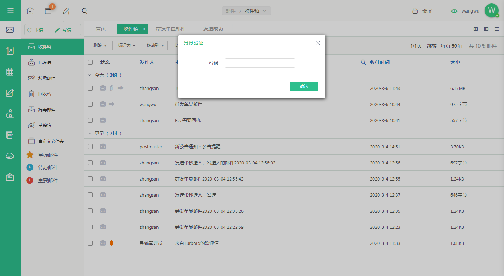Open the 移动到 dropdown
This screenshot has width=504, height=276.
point(154,45)
